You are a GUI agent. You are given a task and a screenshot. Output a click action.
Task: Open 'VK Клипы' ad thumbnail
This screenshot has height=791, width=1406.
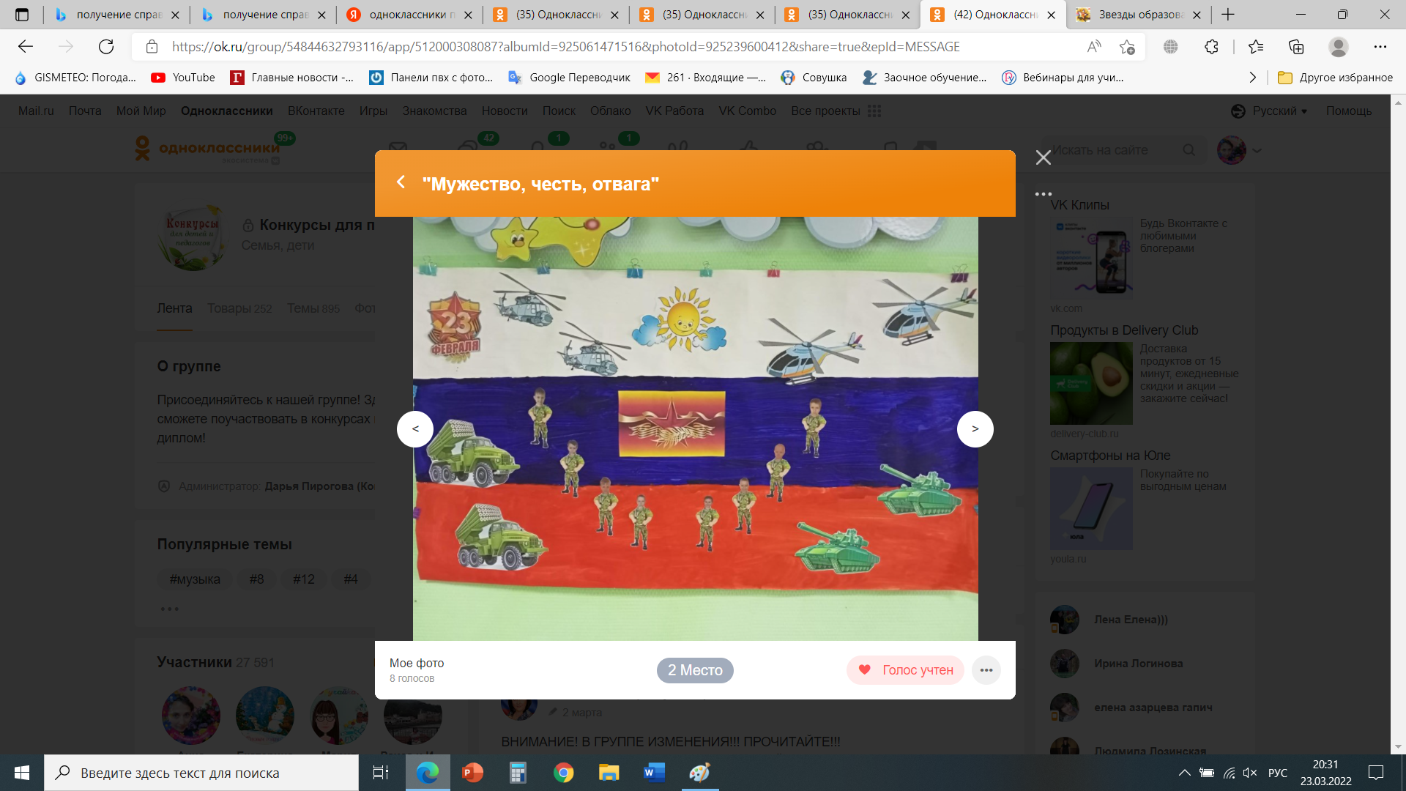(x=1091, y=258)
